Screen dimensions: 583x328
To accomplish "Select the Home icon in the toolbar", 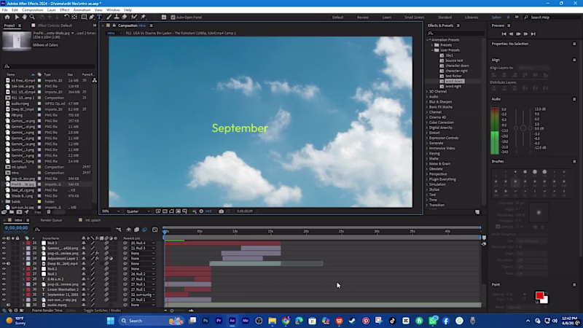I will pyautogui.click(x=7, y=17).
